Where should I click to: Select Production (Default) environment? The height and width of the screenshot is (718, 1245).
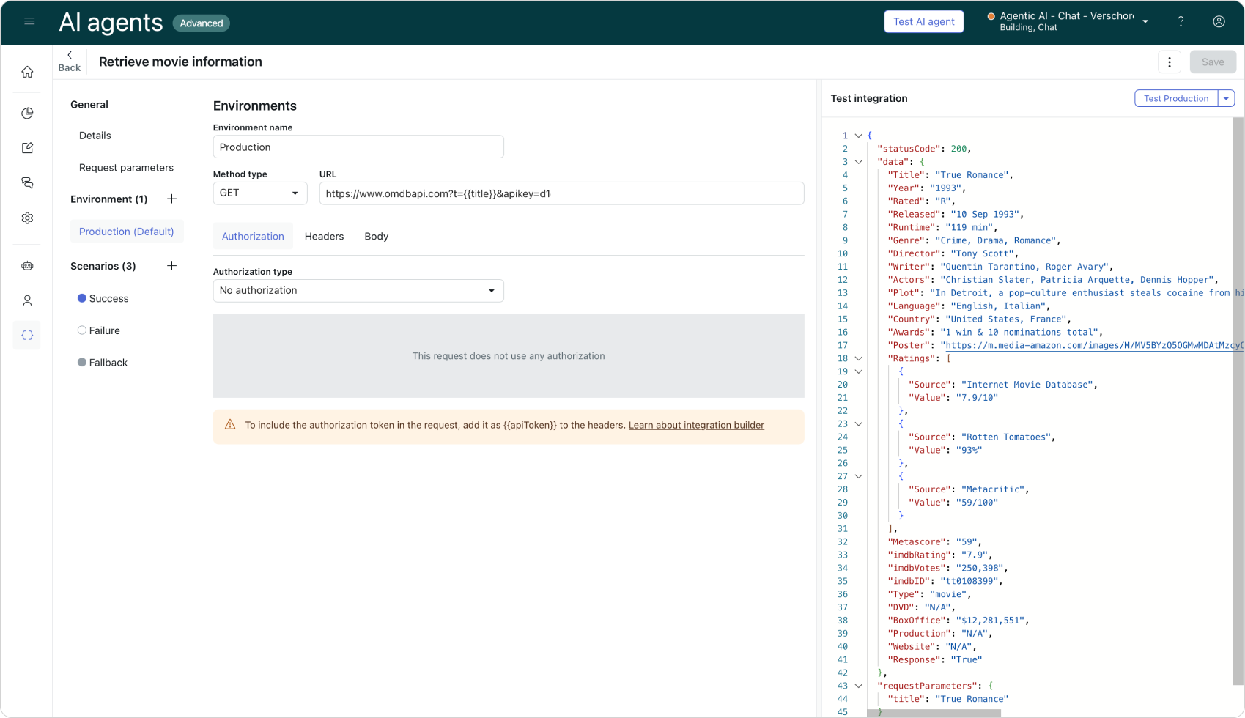(127, 232)
